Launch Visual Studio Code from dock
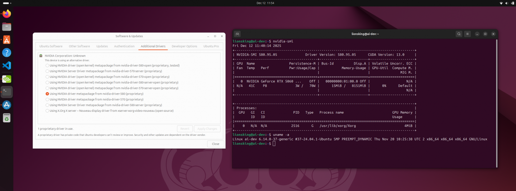The height and width of the screenshot is (191, 516). [x=7, y=66]
